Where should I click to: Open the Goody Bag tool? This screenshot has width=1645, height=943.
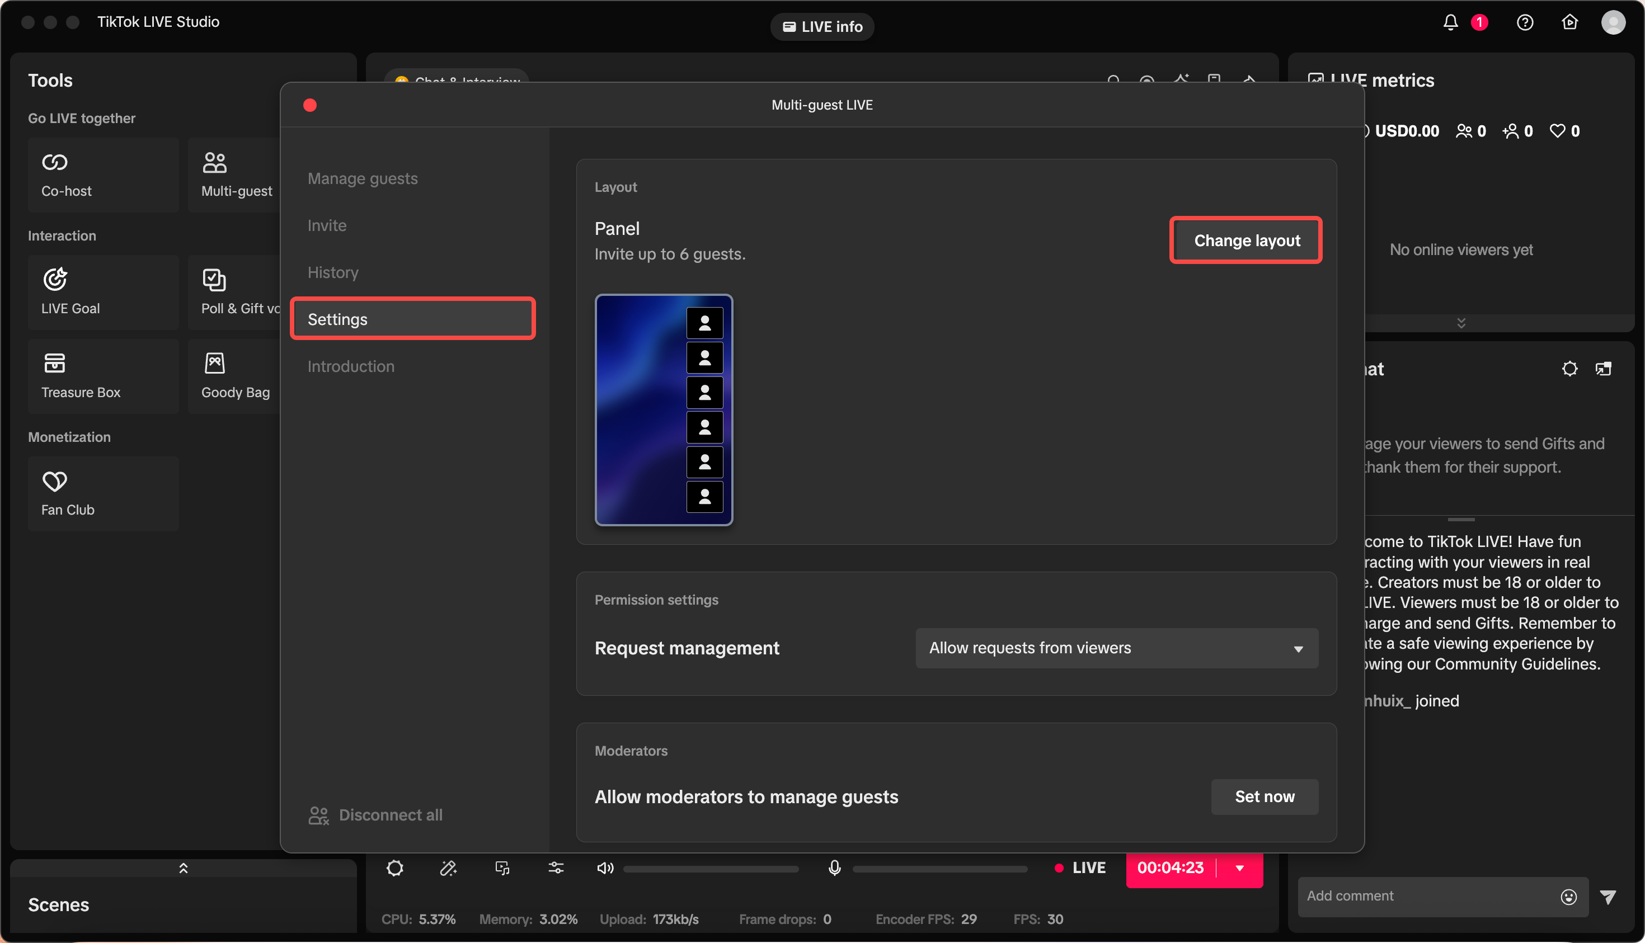(234, 376)
